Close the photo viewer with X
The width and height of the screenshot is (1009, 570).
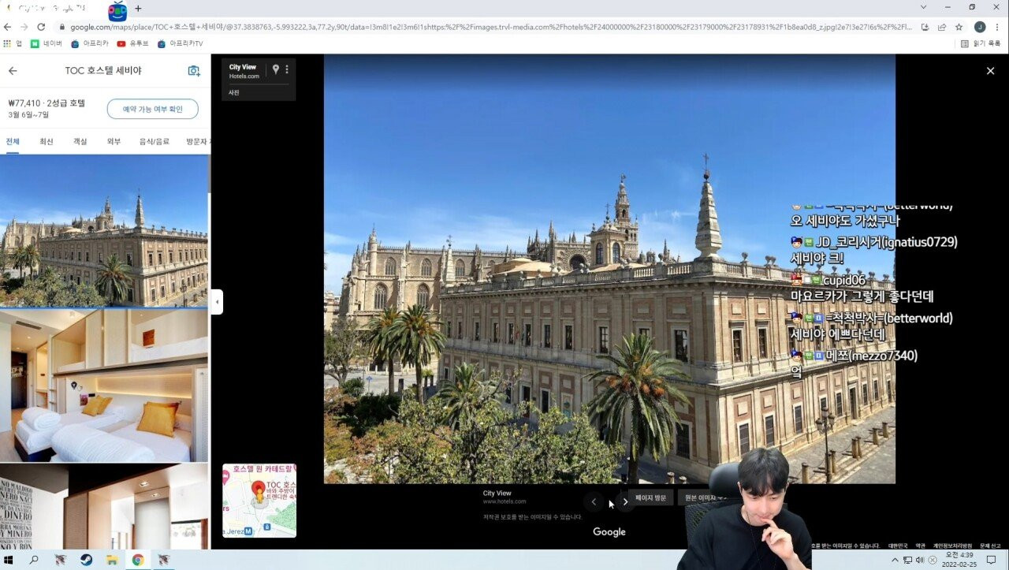click(x=990, y=71)
